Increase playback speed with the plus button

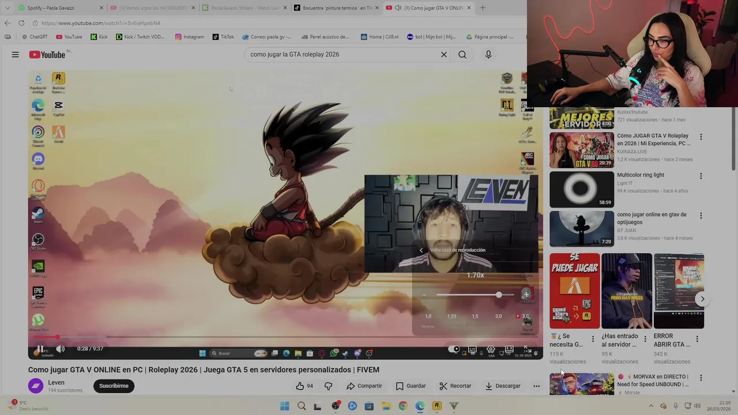pos(526,295)
